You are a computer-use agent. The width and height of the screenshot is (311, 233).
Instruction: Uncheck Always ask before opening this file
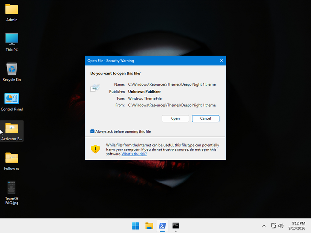click(x=92, y=131)
